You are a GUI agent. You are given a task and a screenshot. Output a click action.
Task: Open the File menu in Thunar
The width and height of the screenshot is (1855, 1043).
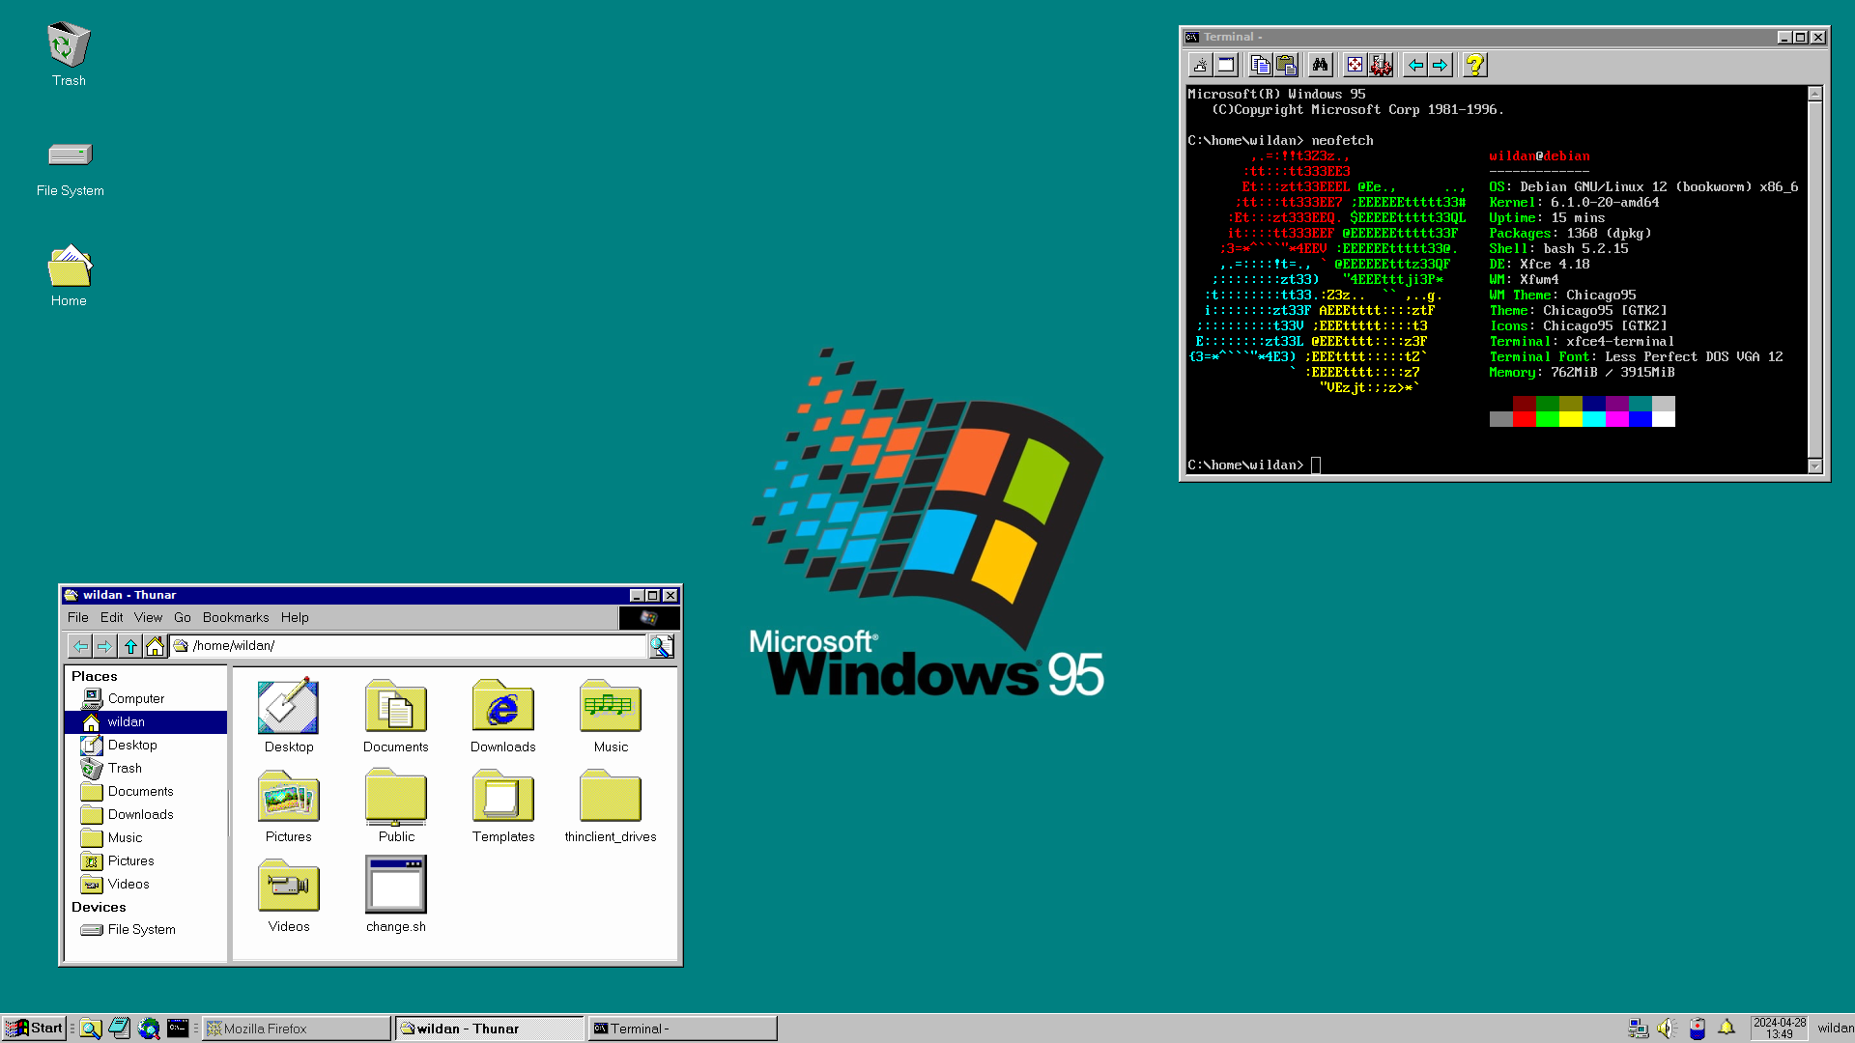coord(78,617)
